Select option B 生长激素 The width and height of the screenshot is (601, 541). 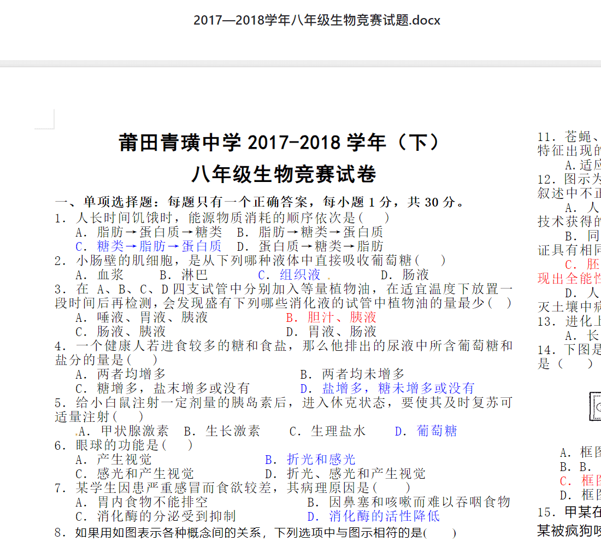222,431
